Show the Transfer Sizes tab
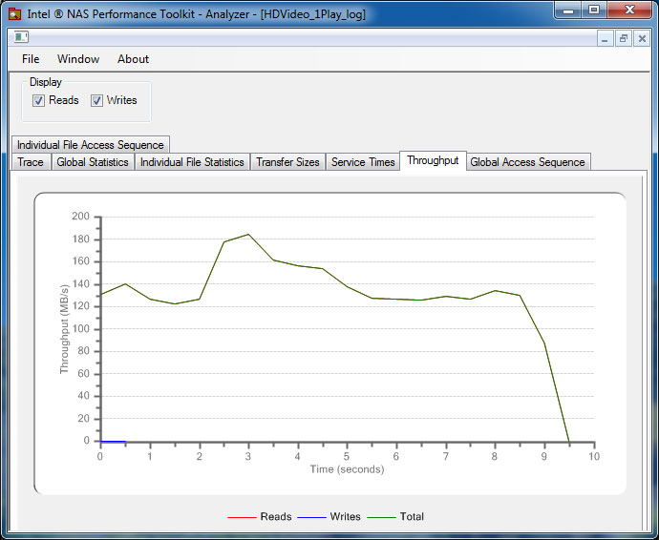The image size is (659, 540). pyautogui.click(x=287, y=162)
